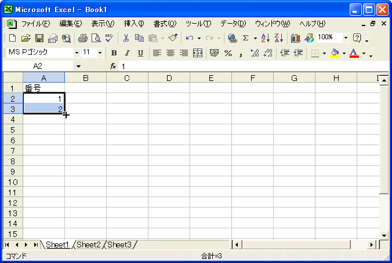The height and width of the screenshot is (263, 392).
Task: Apply percent style icon
Action: [228, 53]
